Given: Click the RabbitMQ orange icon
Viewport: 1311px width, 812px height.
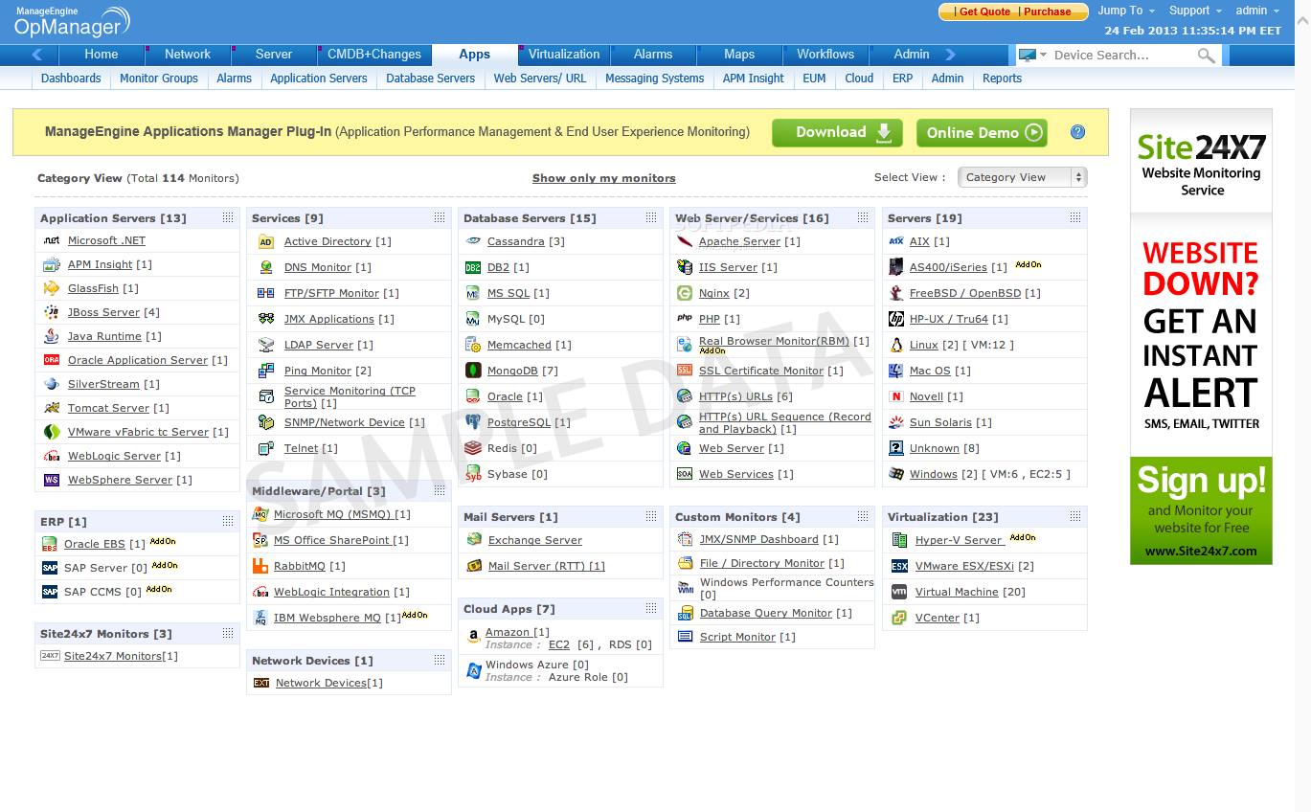Looking at the screenshot, I should pyautogui.click(x=260, y=566).
